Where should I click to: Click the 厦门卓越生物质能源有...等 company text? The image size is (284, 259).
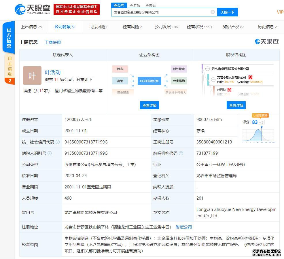click(79, 91)
